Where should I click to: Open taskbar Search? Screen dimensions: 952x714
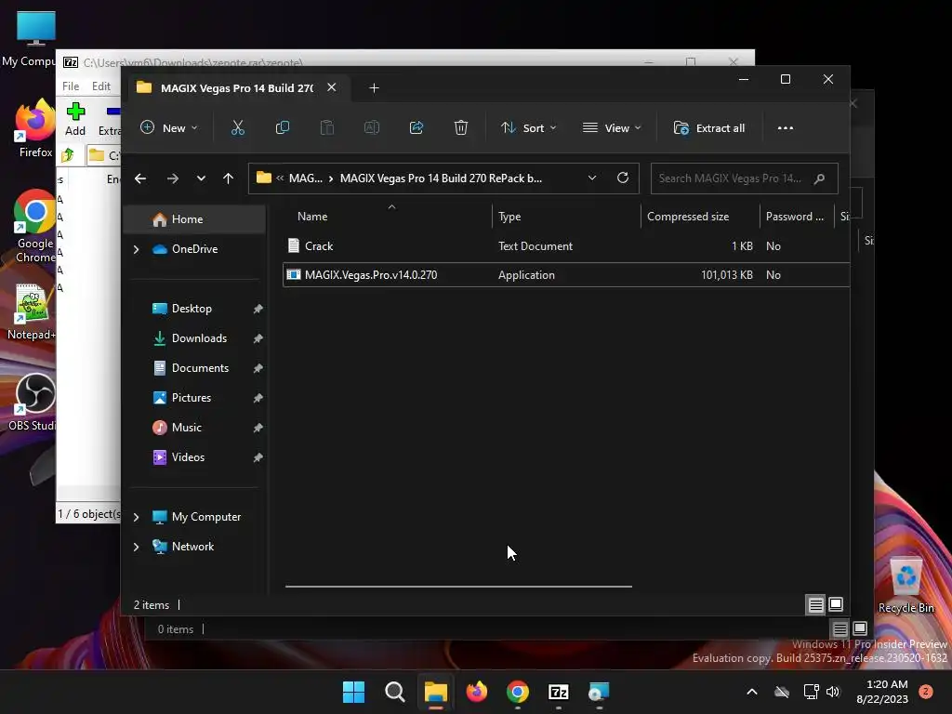(394, 692)
